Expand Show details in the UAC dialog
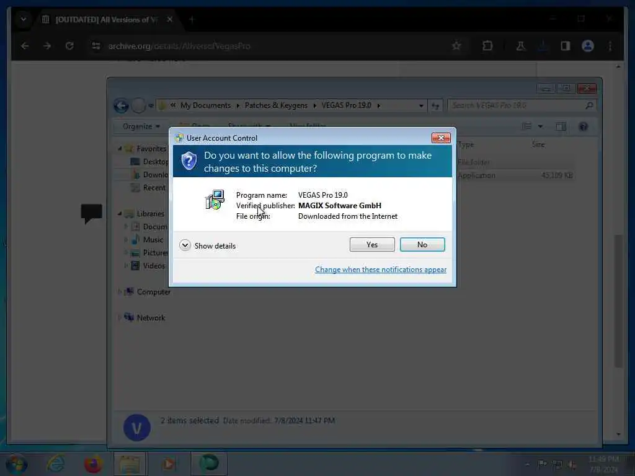Image resolution: width=635 pixels, height=476 pixels. 208,245
